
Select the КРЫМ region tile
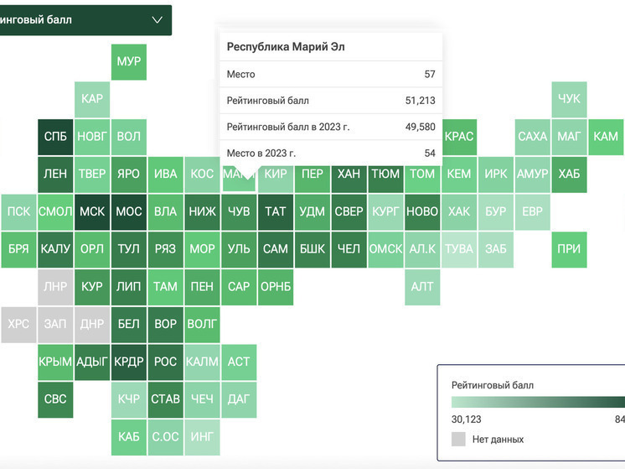pos(55,362)
